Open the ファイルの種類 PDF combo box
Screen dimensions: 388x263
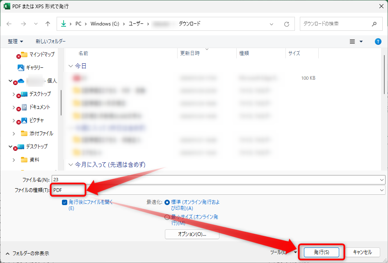[218, 190]
